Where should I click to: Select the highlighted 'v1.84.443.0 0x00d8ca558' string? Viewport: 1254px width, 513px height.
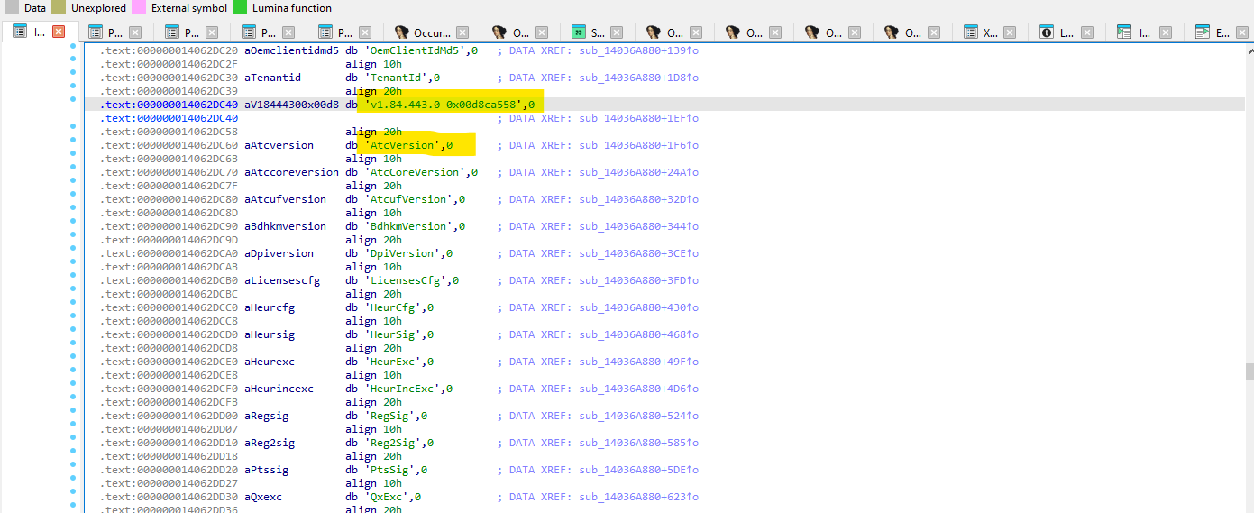(x=444, y=105)
